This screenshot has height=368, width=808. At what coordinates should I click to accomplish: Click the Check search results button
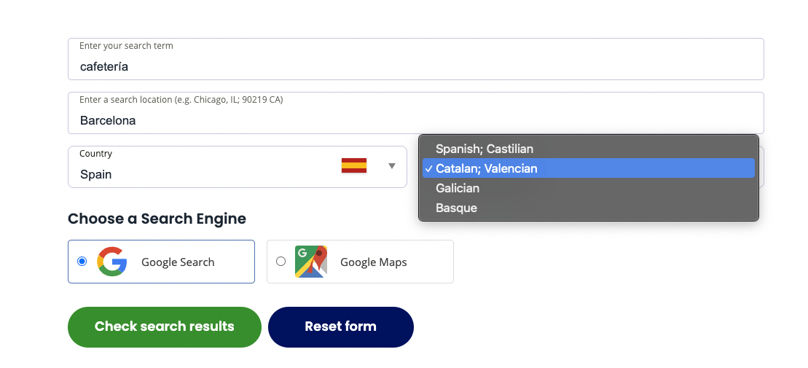click(x=165, y=326)
